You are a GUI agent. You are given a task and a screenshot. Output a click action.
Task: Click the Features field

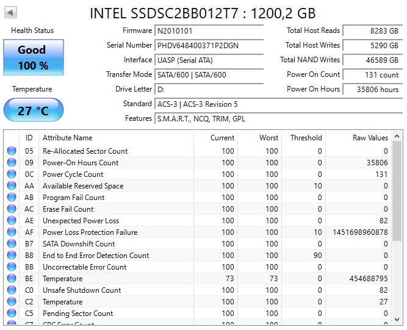[x=279, y=118]
